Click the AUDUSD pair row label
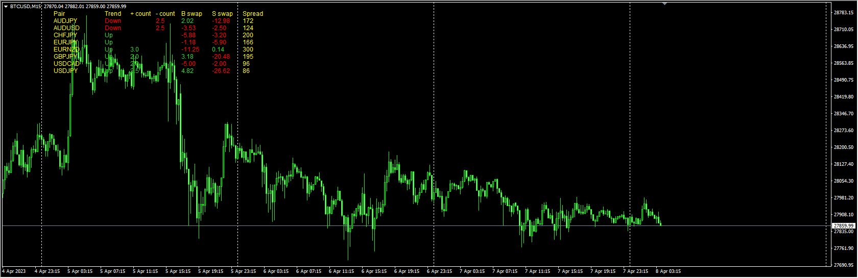The width and height of the screenshot is (858, 278). point(66,28)
